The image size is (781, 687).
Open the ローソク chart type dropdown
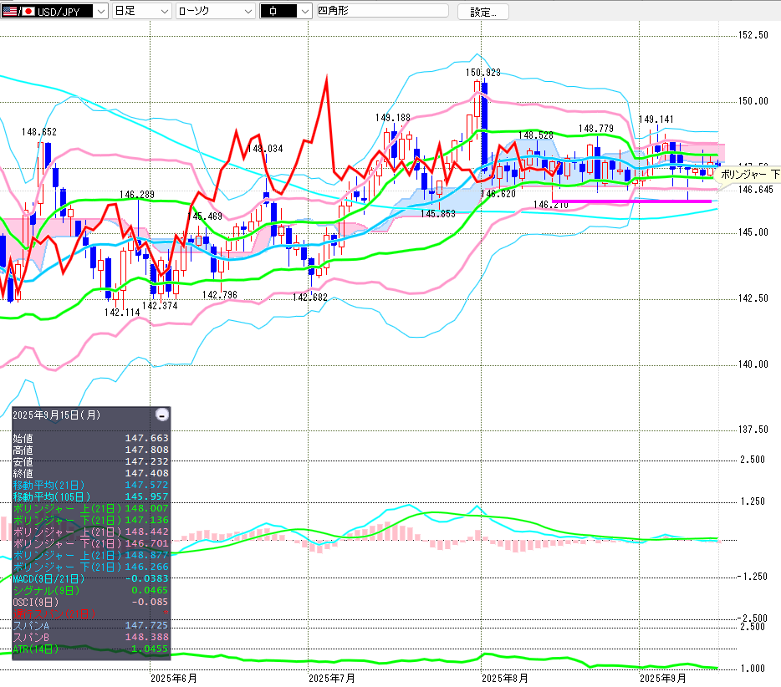216,11
